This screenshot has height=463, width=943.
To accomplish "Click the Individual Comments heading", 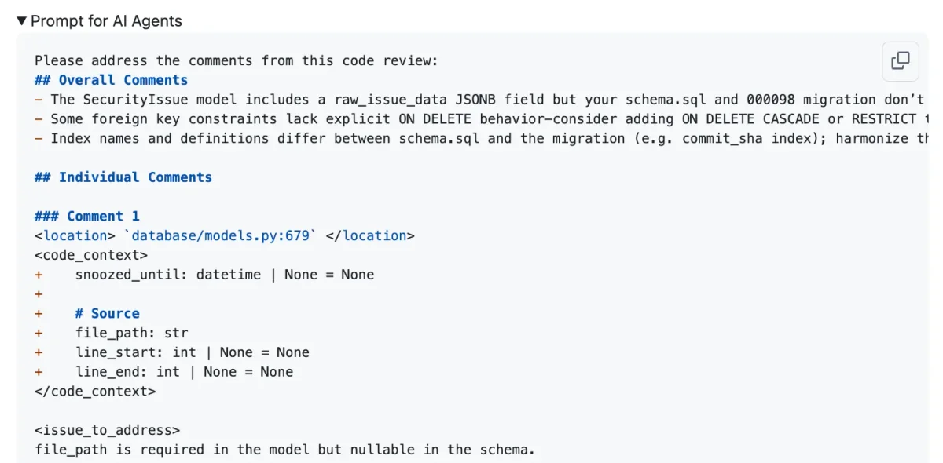I will [x=123, y=177].
